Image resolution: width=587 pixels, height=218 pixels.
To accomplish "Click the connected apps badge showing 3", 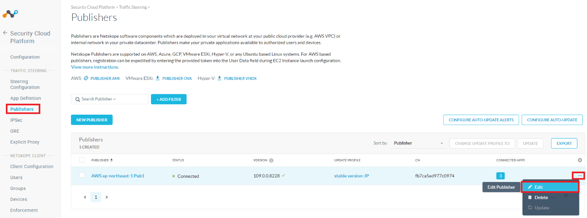I will (x=500, y=176).
